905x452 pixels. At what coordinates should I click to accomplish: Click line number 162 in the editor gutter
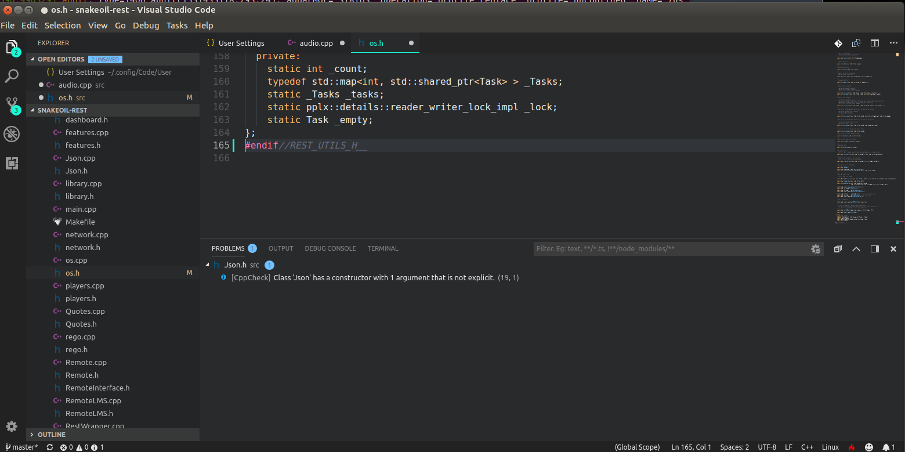click(221, 107)
